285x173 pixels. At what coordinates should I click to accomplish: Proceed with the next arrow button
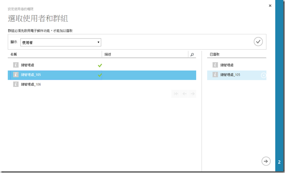coord(265,161)
